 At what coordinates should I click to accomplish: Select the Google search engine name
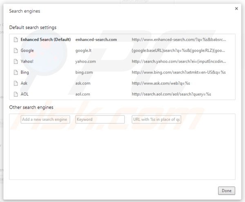(27, 50)
